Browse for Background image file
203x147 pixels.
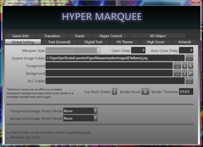point(177,73)
